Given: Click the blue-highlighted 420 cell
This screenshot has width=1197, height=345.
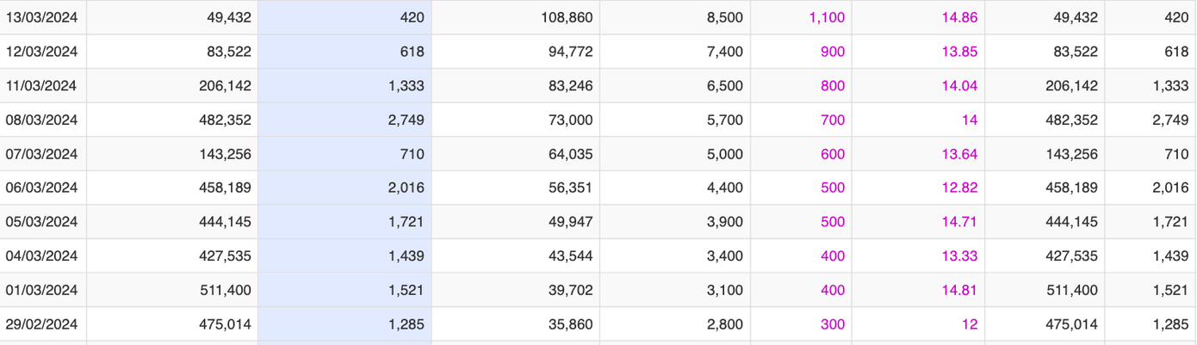Looking at the screenshot, I should coord(412,17).
